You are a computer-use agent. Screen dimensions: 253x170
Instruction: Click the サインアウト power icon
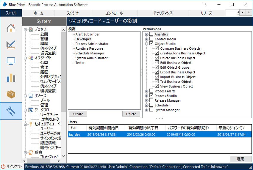tap(3, 166)
